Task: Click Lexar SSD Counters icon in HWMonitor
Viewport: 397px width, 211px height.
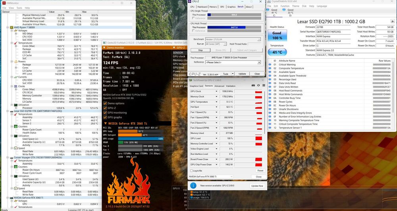Action: (x=16, y=126)
